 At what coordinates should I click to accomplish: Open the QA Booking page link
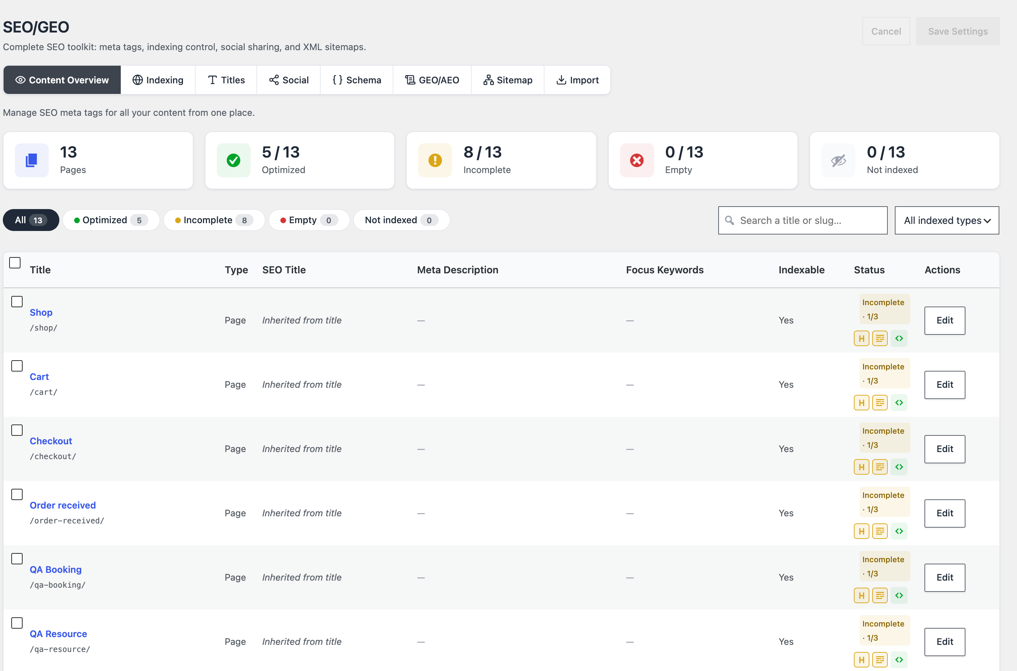(56, 569)
